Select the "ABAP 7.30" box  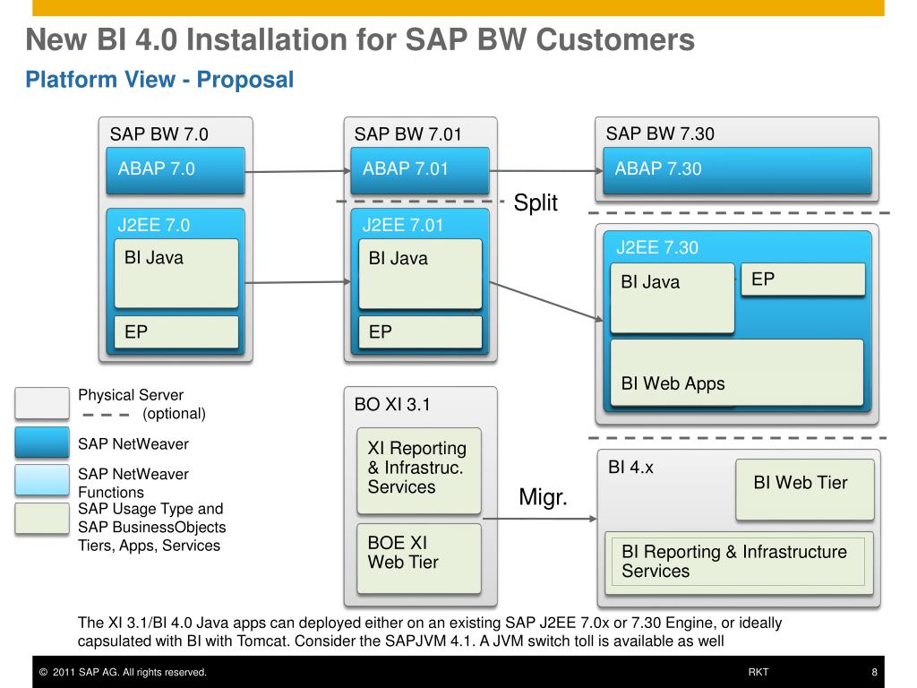pos(737,170)
